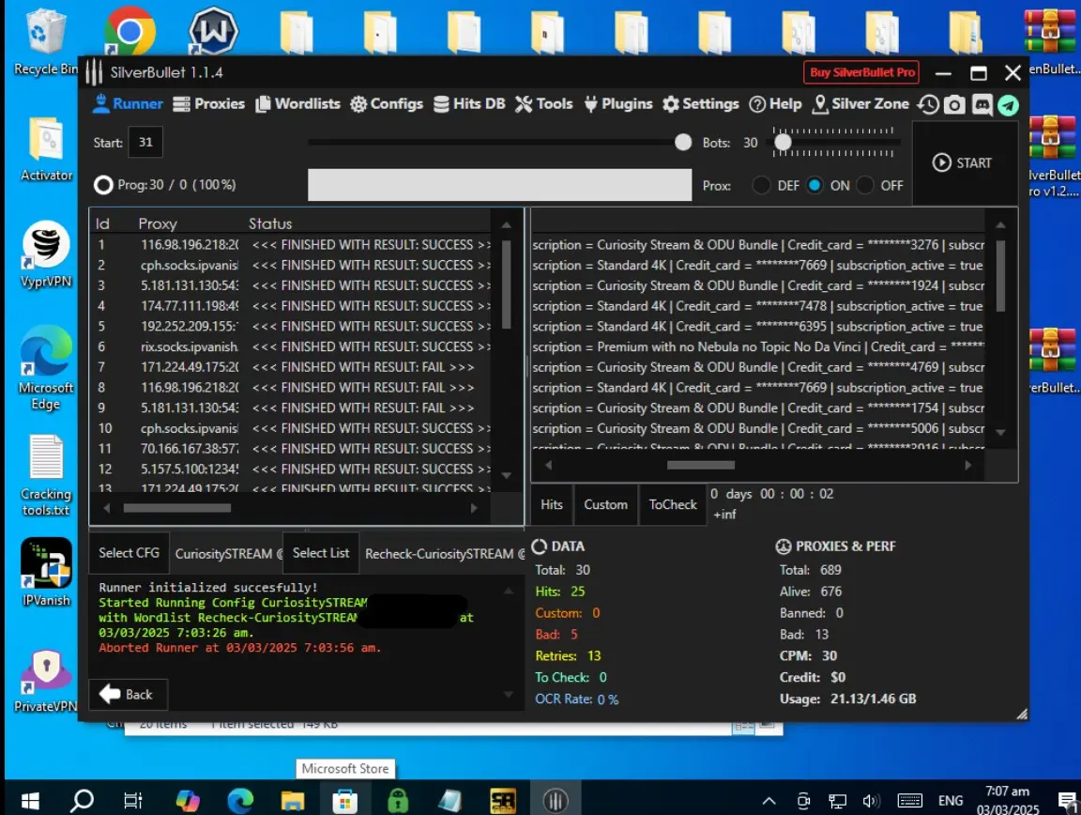Click the Proxy column header

tap(158, 223)
